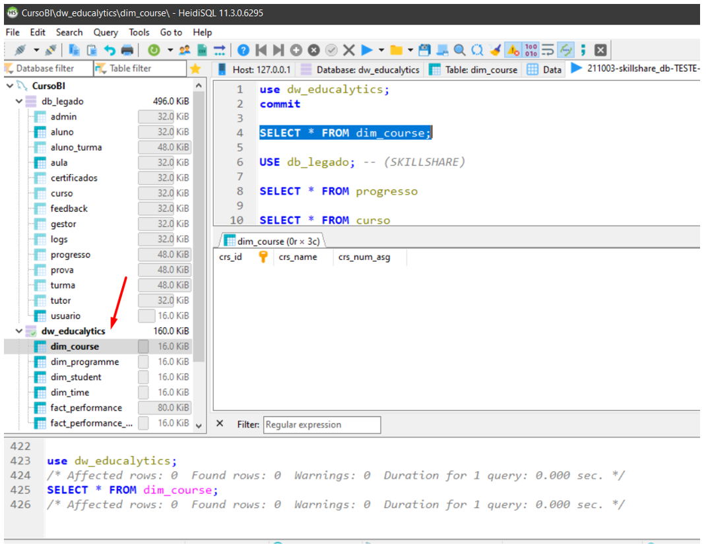This screenshot has width=706, height=547.
Task: Switch to the Data tab
Action: pyautogui.click(x=544, y=69)
